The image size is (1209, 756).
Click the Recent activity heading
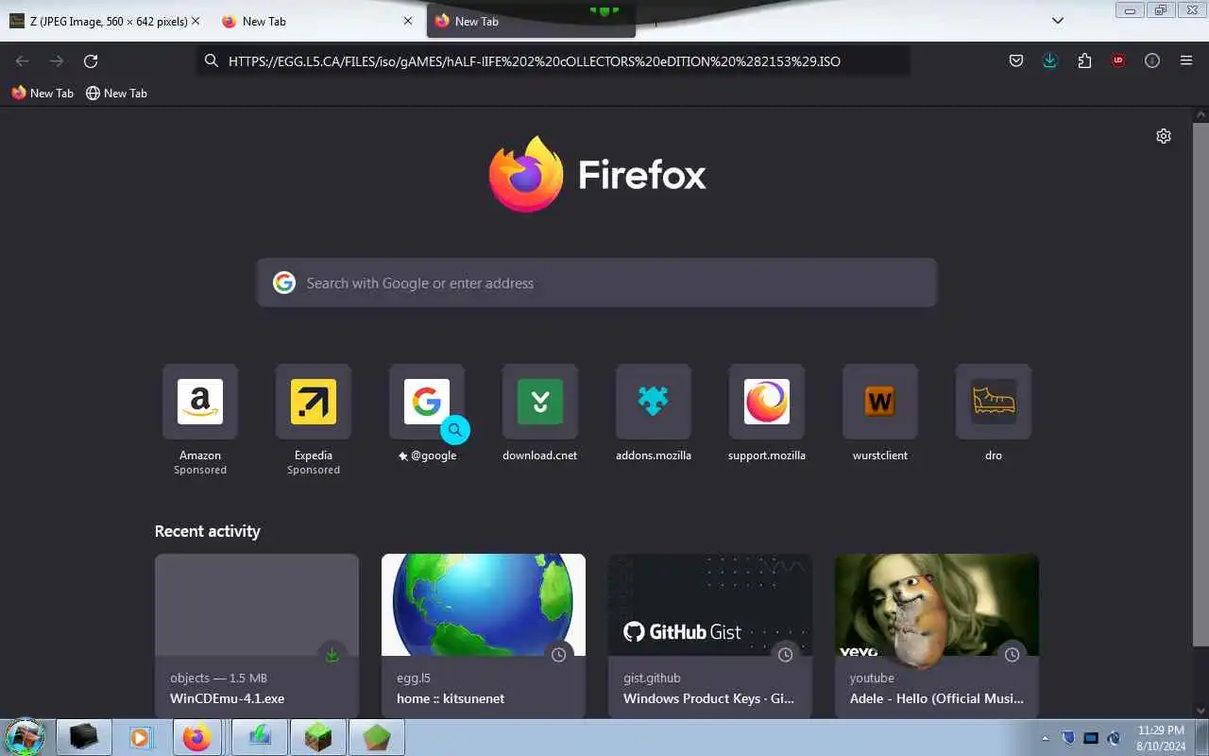pyautogui.click(x=207, y=531)
